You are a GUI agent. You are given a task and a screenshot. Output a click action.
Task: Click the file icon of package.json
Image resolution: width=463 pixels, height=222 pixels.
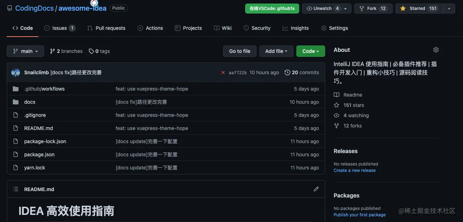tap(16, 155)
